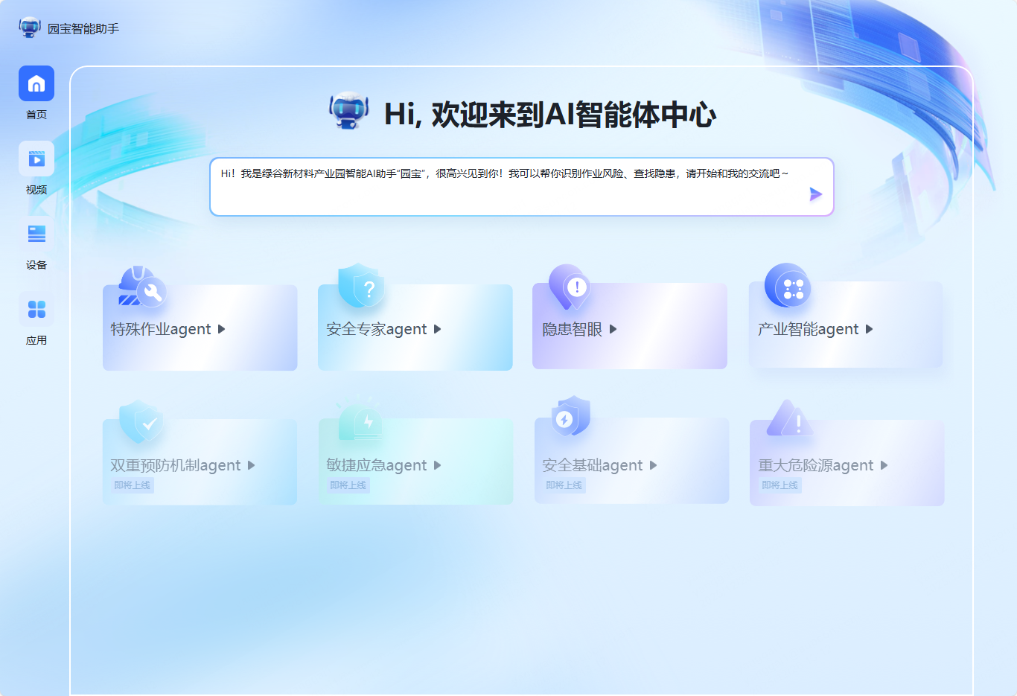Click 即将上线 badge under 安全基础agent
This screenshot has height=696, width=1017.
coord(564,485)
